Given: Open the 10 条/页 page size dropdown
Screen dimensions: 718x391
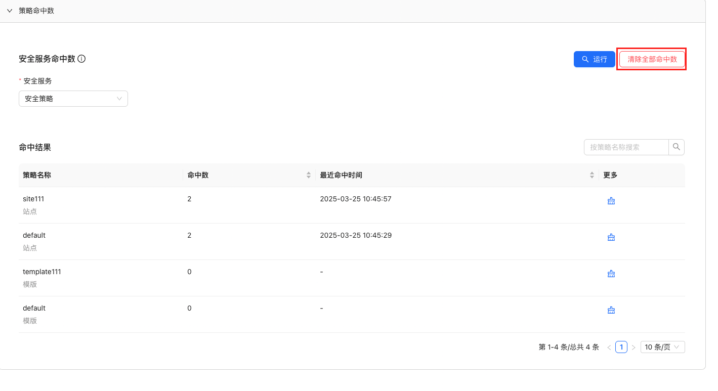Looking at the screenshot, I should click(x=663, y=347).
